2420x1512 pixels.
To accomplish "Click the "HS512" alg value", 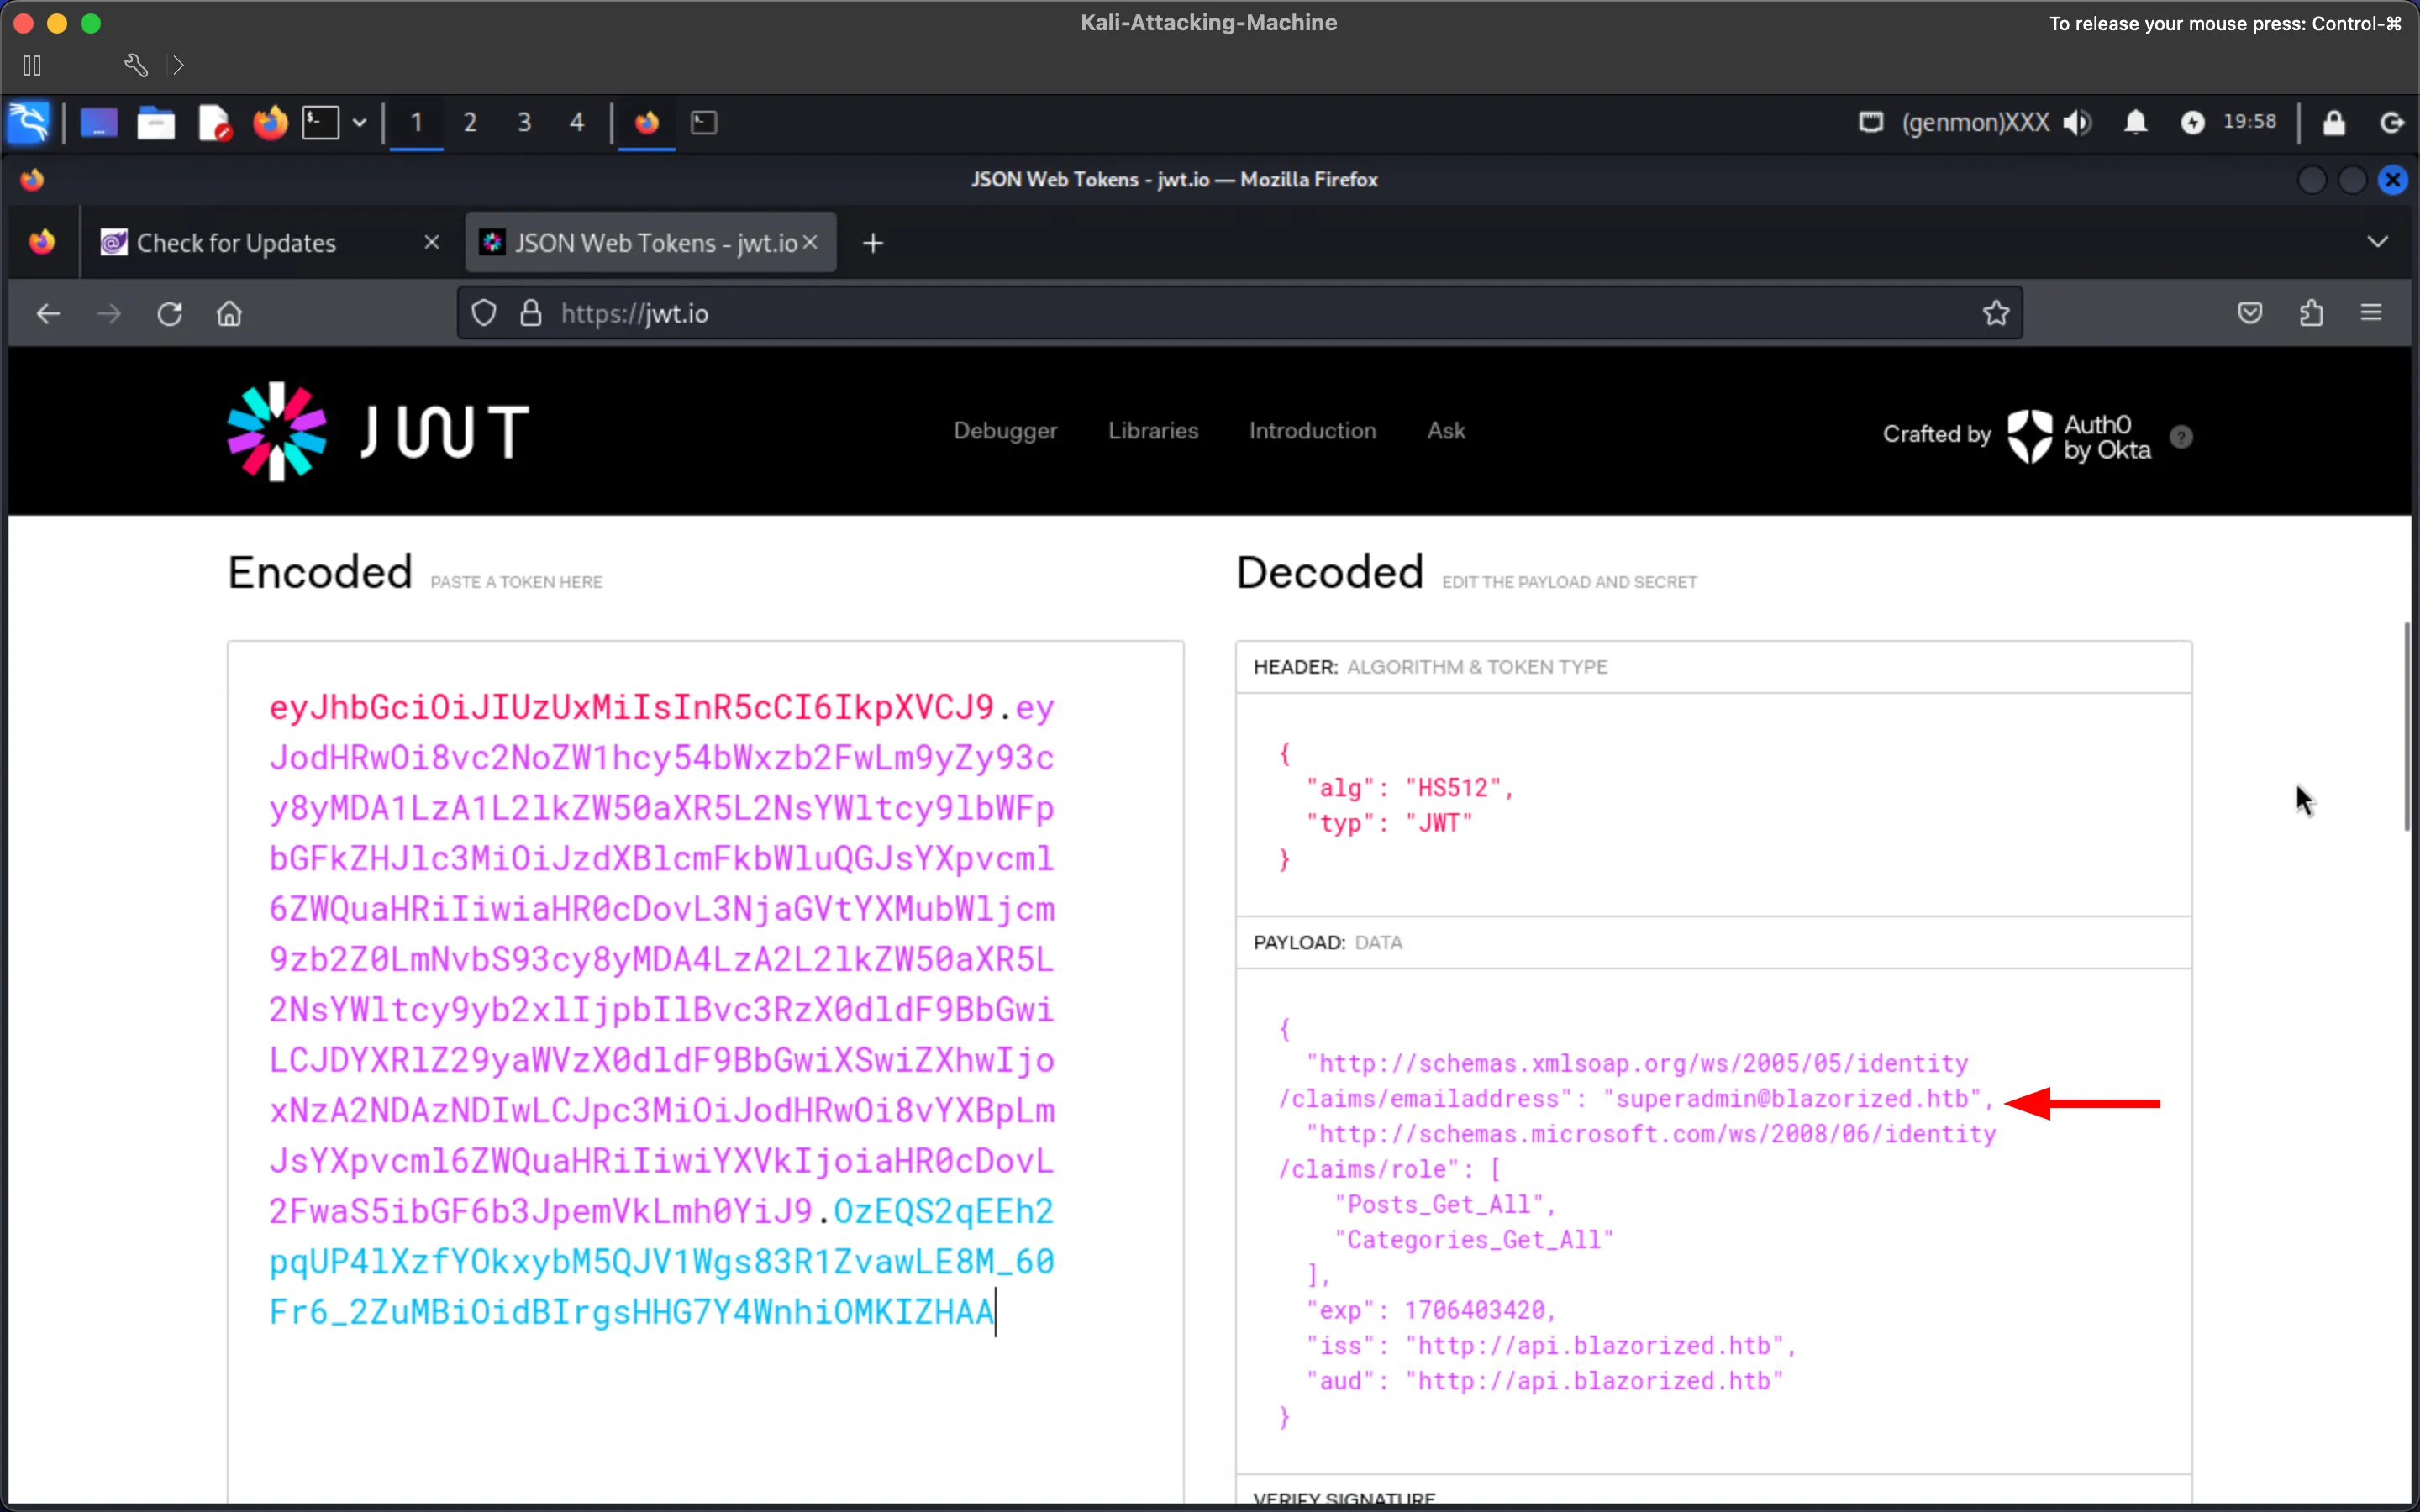I will pos(1454,788).
